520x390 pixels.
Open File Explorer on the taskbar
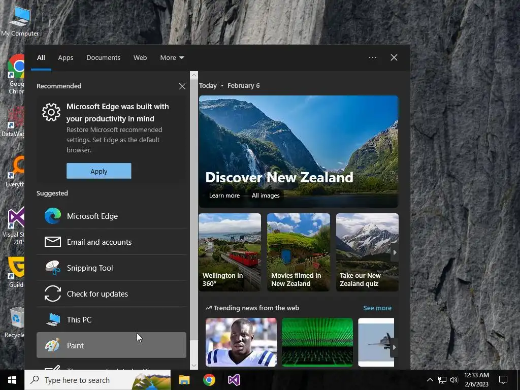click(x=184, y=380)
